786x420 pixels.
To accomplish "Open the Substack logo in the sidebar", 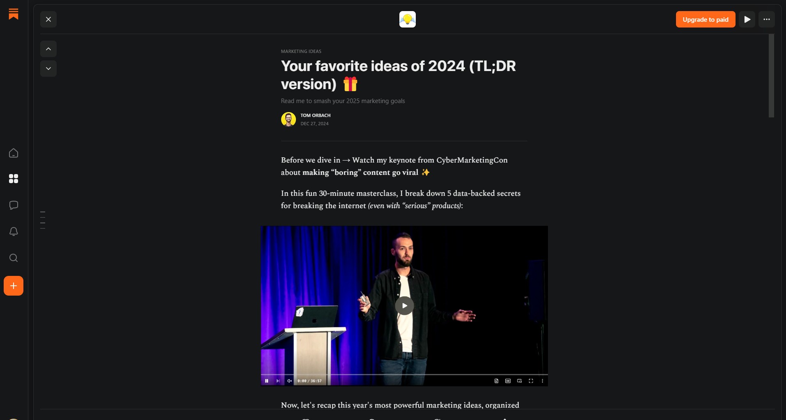I will click(x=14, y=14).
